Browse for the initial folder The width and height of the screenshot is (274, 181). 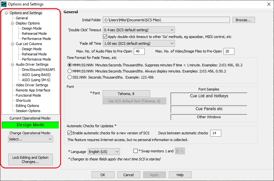[x=243, y=20]
